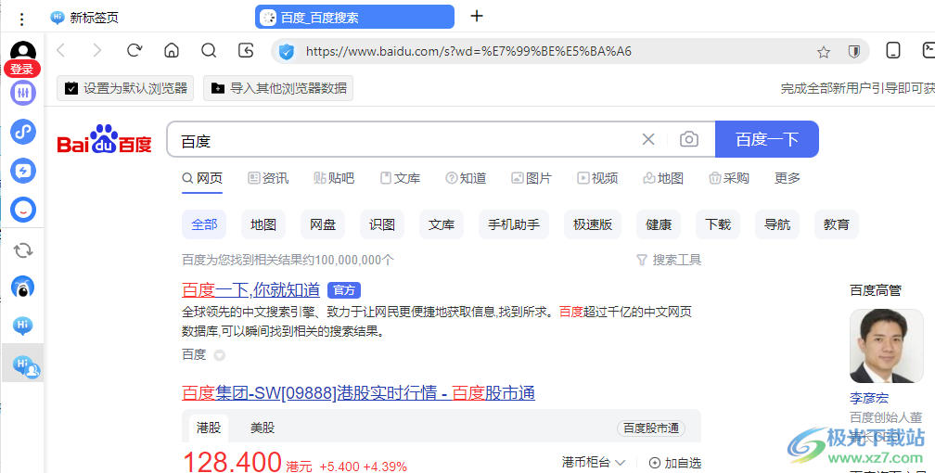Expand the 更多 categories menu
The height and width of the screenshot is (473, 935).
pos(788,178)
